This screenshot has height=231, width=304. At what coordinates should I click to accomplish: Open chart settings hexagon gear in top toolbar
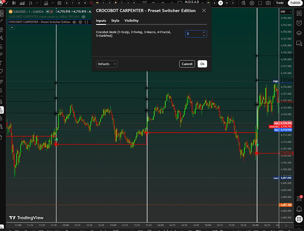pyautogui.click(x=252, y=3)
